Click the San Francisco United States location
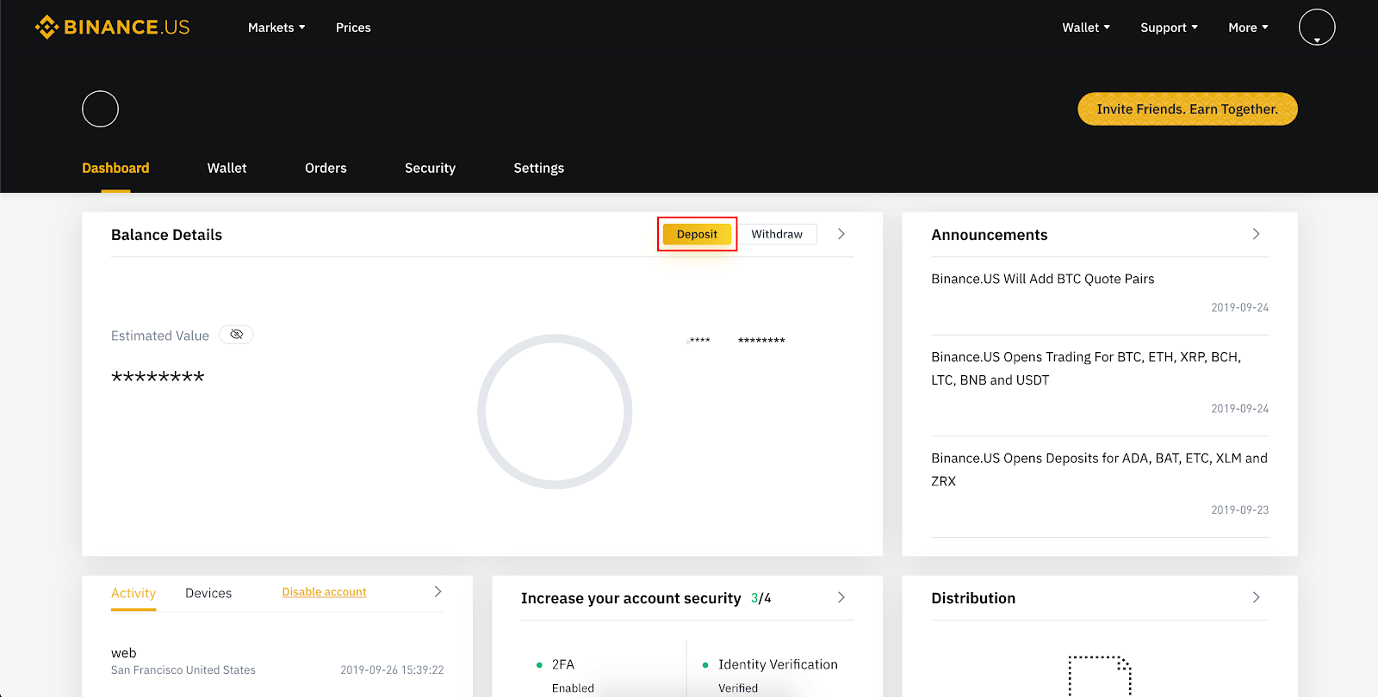This screenshot has height=697, width=1378. click(183, 670)
